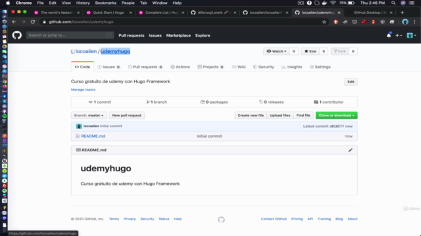This screenshot has width=421, height=236.
Task: Click footer Contact GitHub link
Action: [x=274, y=219]
